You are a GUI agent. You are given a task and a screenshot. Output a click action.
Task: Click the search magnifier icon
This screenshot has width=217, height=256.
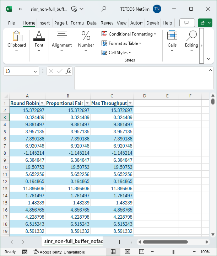coord(104,9)
